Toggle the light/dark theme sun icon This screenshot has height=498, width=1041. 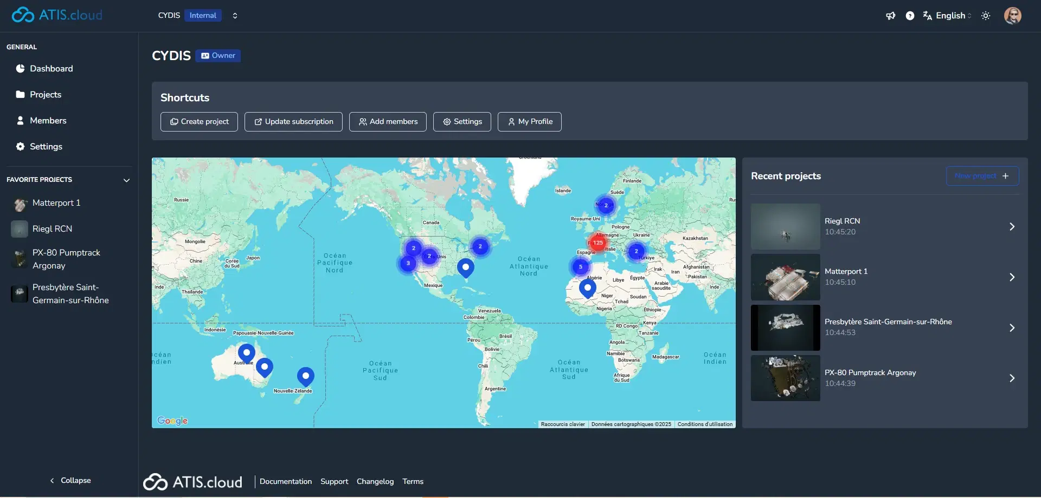click(x=986, y=16)
